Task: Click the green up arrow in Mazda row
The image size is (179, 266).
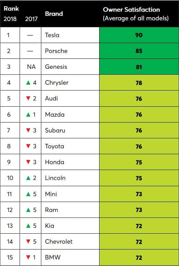Action: point(28,115)
